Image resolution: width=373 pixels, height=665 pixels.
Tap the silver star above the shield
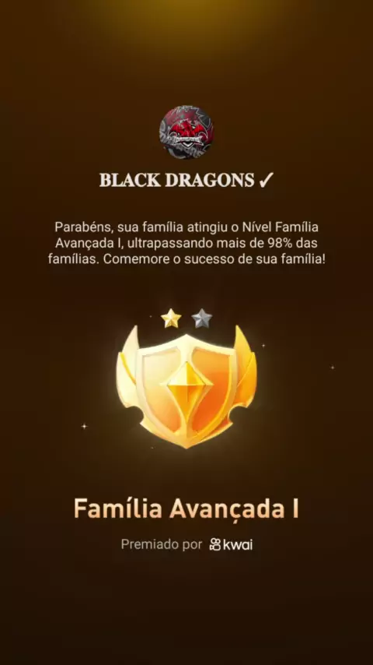pyautogui.click(x=201, y=318)
